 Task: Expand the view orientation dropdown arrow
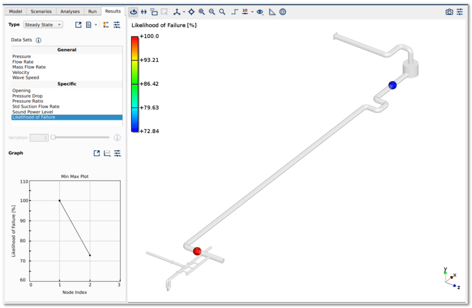click(184, 12)
